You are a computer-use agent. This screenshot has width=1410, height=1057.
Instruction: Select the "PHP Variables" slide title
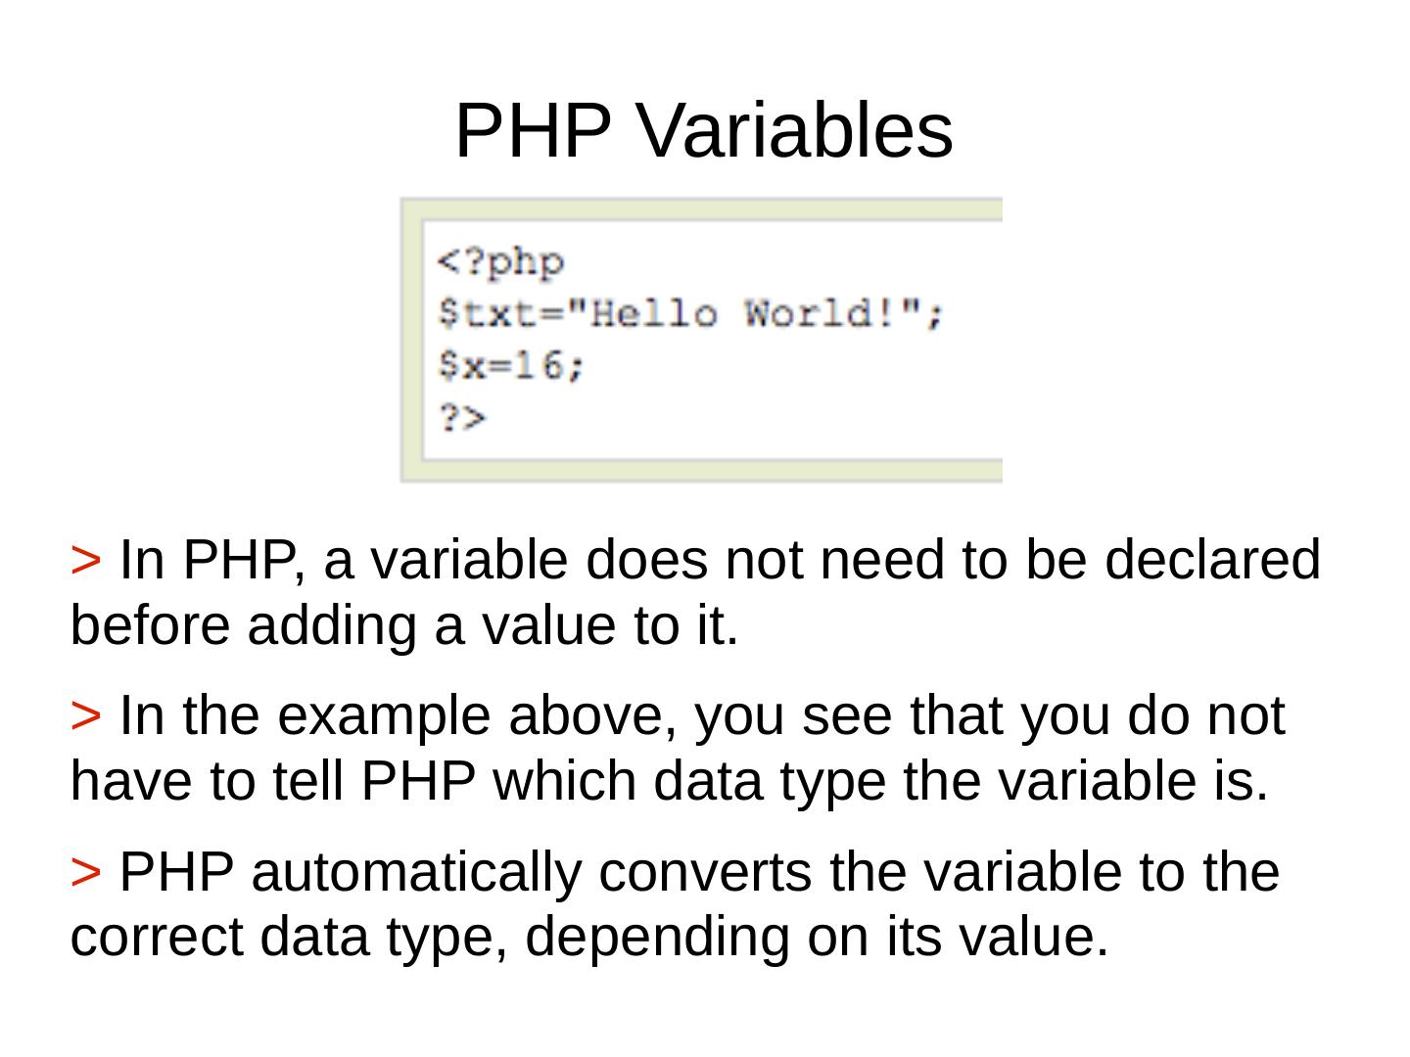click(703, 131)
